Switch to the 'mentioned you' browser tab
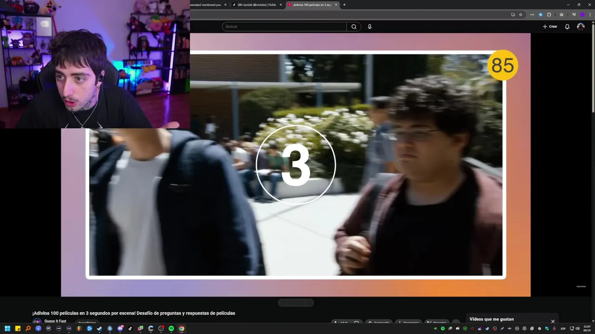 [x=208, y=5]
